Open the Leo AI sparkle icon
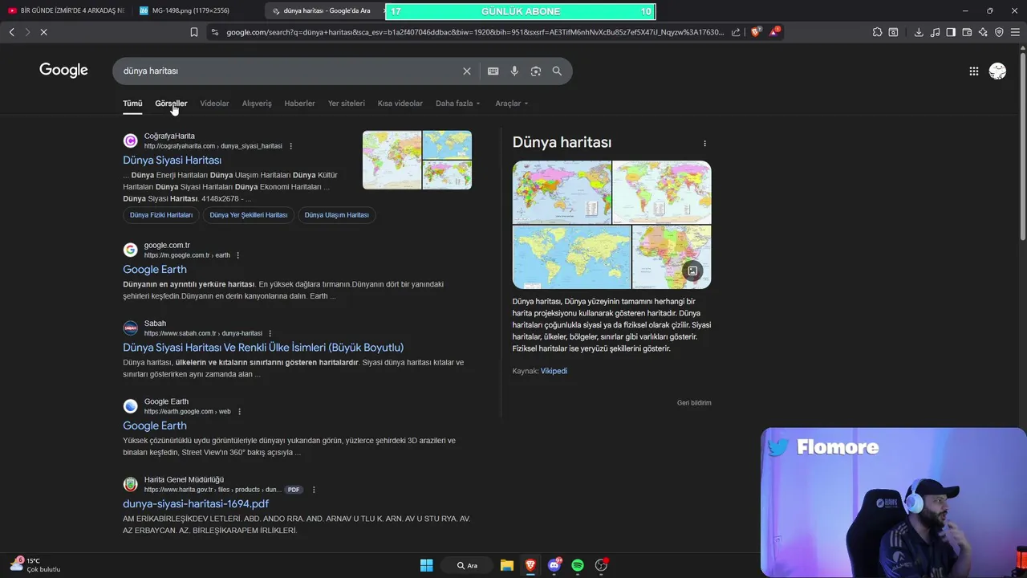Image resolution: width=1027 pixels, height=578 pixels. coord(983,32)
